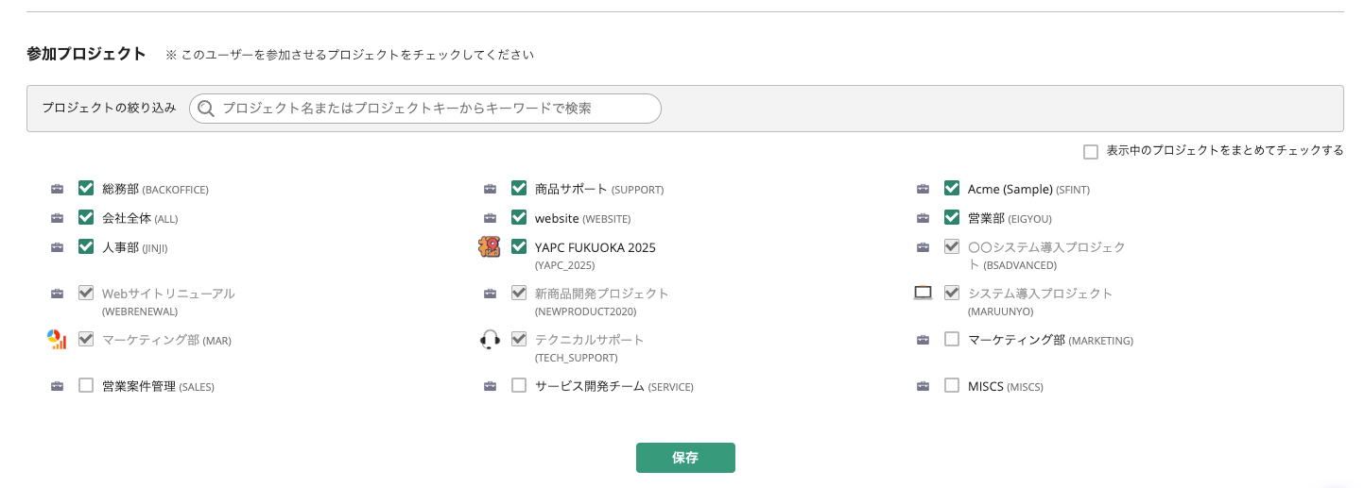
Task: Click the green 保存 button
Action: tap(685, 458)
